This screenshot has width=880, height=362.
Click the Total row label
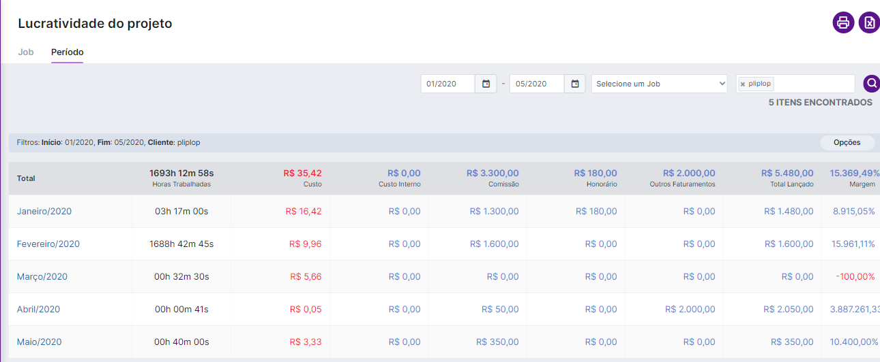click(x=26, y=178)
